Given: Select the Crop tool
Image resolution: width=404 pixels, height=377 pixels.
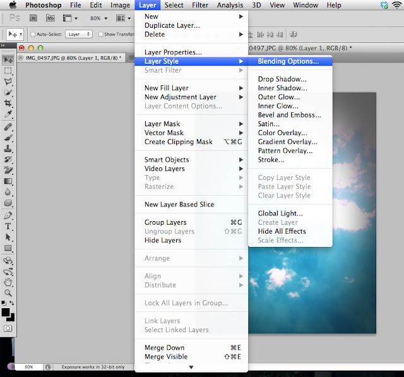Looking at the screenshot, I should coord(8,104).
